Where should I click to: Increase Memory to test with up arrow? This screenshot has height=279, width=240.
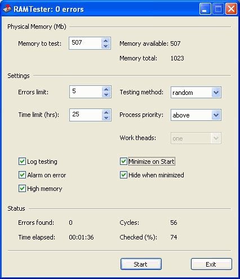106,41
